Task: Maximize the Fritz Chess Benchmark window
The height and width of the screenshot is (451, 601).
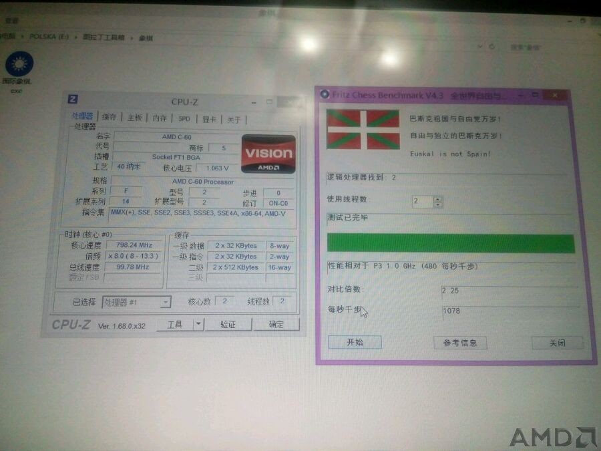Action: 535,94
